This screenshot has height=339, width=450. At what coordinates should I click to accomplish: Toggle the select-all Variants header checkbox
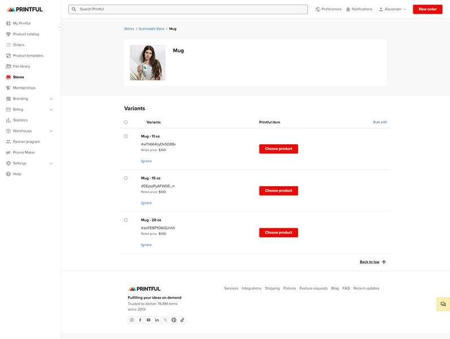click(126, 122)
